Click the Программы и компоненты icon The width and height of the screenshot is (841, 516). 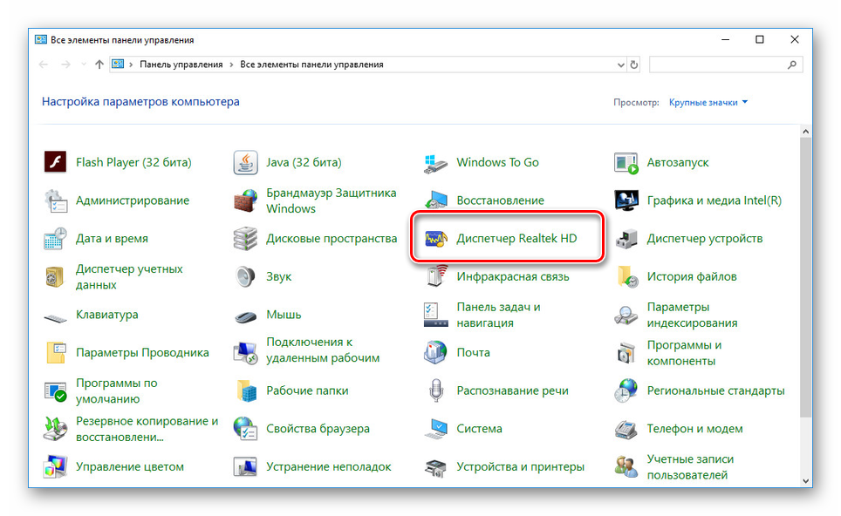(626, 353)
